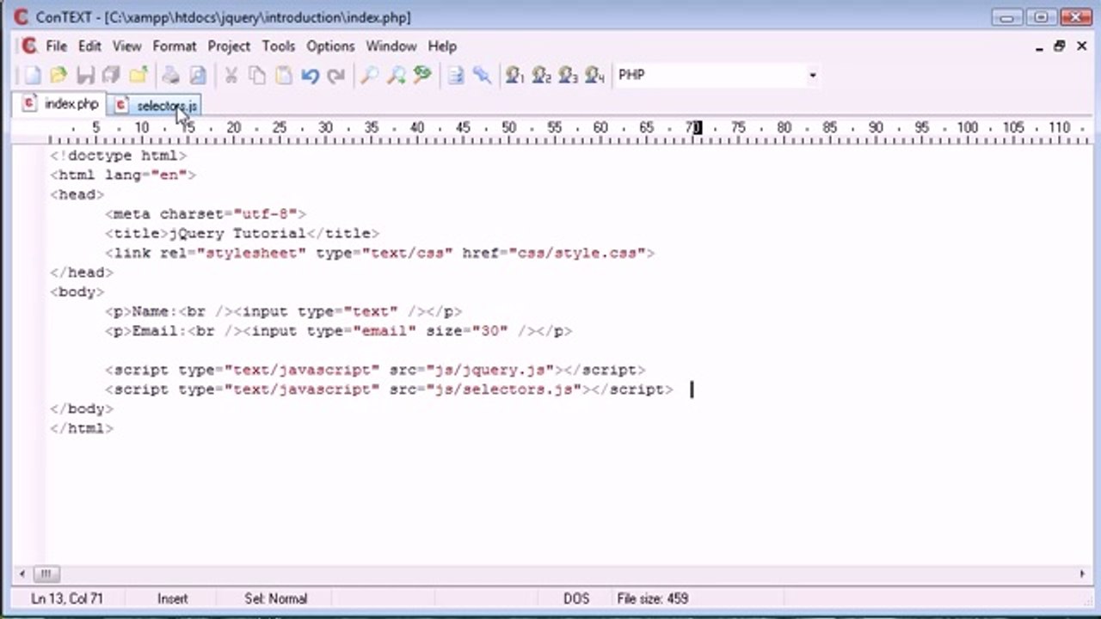This screenshot has height=619, width=1101.
Task: Click the 'Insert' mode status entry
Action: click(172, 598)
